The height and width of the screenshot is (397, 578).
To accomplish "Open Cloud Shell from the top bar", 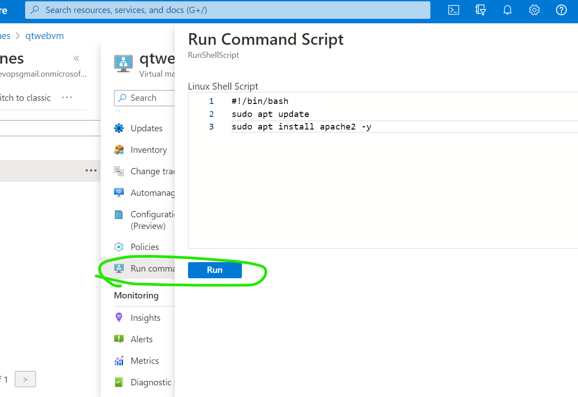I will (x=454, y=10).
